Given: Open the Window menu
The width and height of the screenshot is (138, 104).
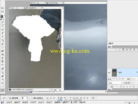Looking at the screenshot, I should (x=74, y=102).
